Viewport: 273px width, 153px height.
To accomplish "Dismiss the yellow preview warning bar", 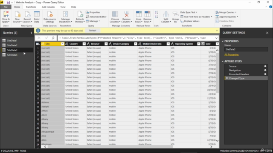I will (217, 31).
